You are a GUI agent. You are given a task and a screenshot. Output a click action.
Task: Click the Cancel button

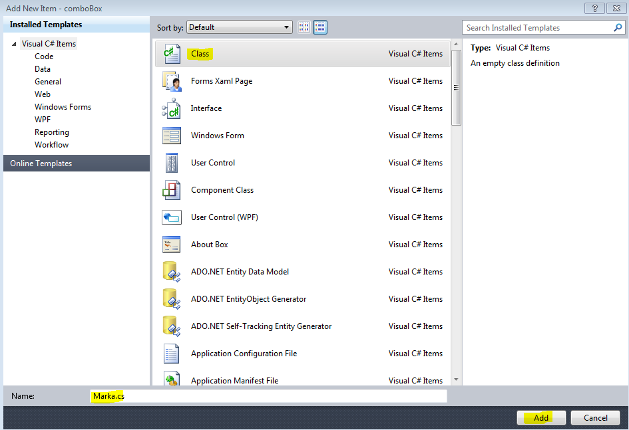click(x=595, y=417)
